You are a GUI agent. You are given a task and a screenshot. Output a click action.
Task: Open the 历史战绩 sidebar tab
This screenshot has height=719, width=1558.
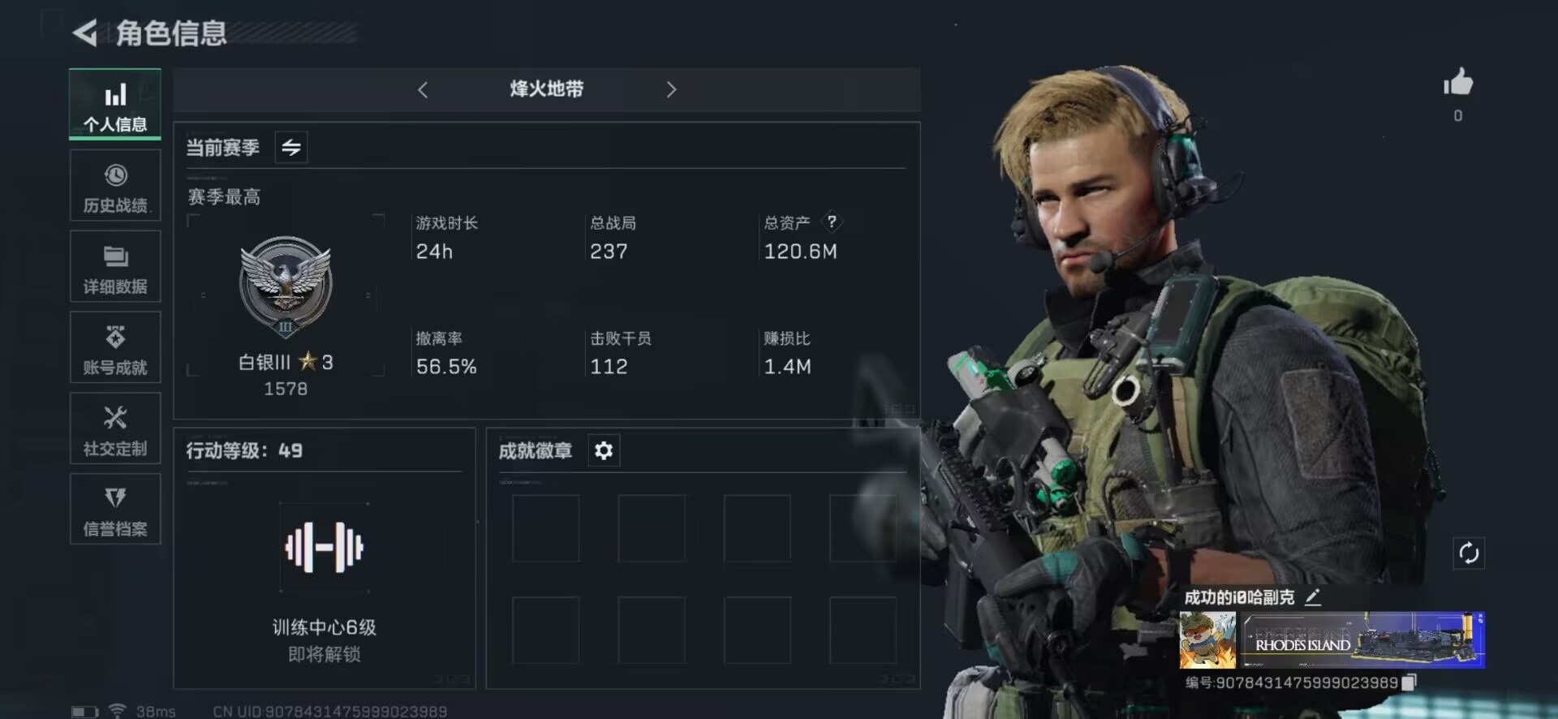[115, 186]
